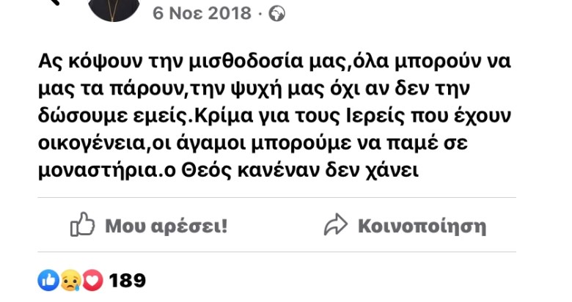Click the blue like reaction icon

tap(48, 279)
